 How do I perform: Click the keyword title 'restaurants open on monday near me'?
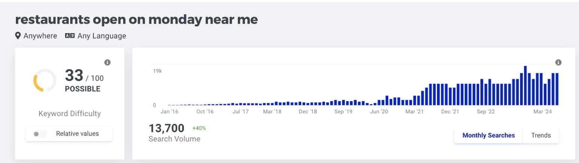click(x=136, y=19)
